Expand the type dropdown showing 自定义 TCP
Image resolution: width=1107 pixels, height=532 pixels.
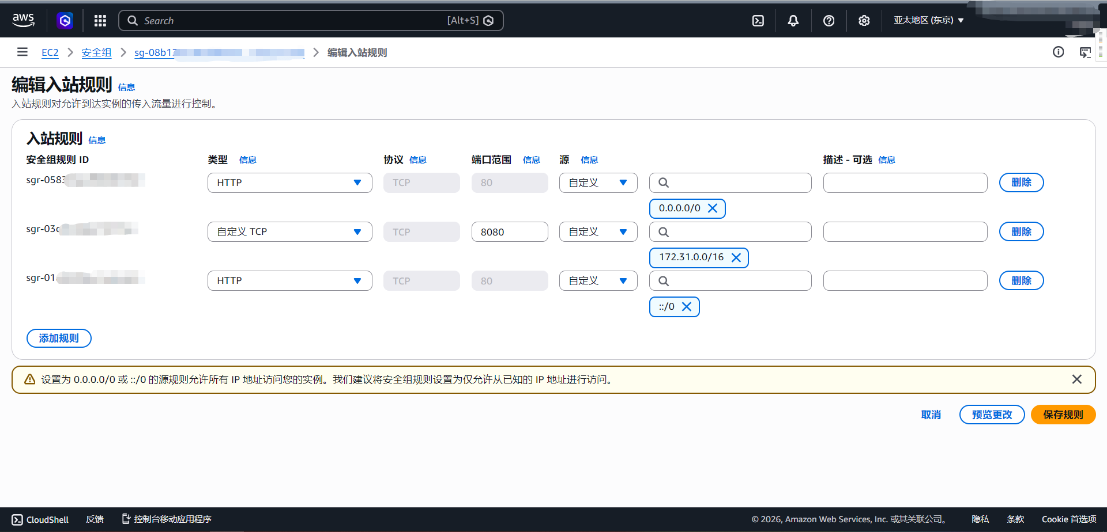coord(289,231)
